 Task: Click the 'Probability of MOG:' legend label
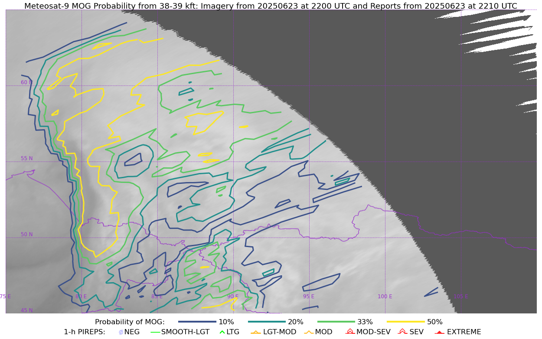(x=130, y=322)
